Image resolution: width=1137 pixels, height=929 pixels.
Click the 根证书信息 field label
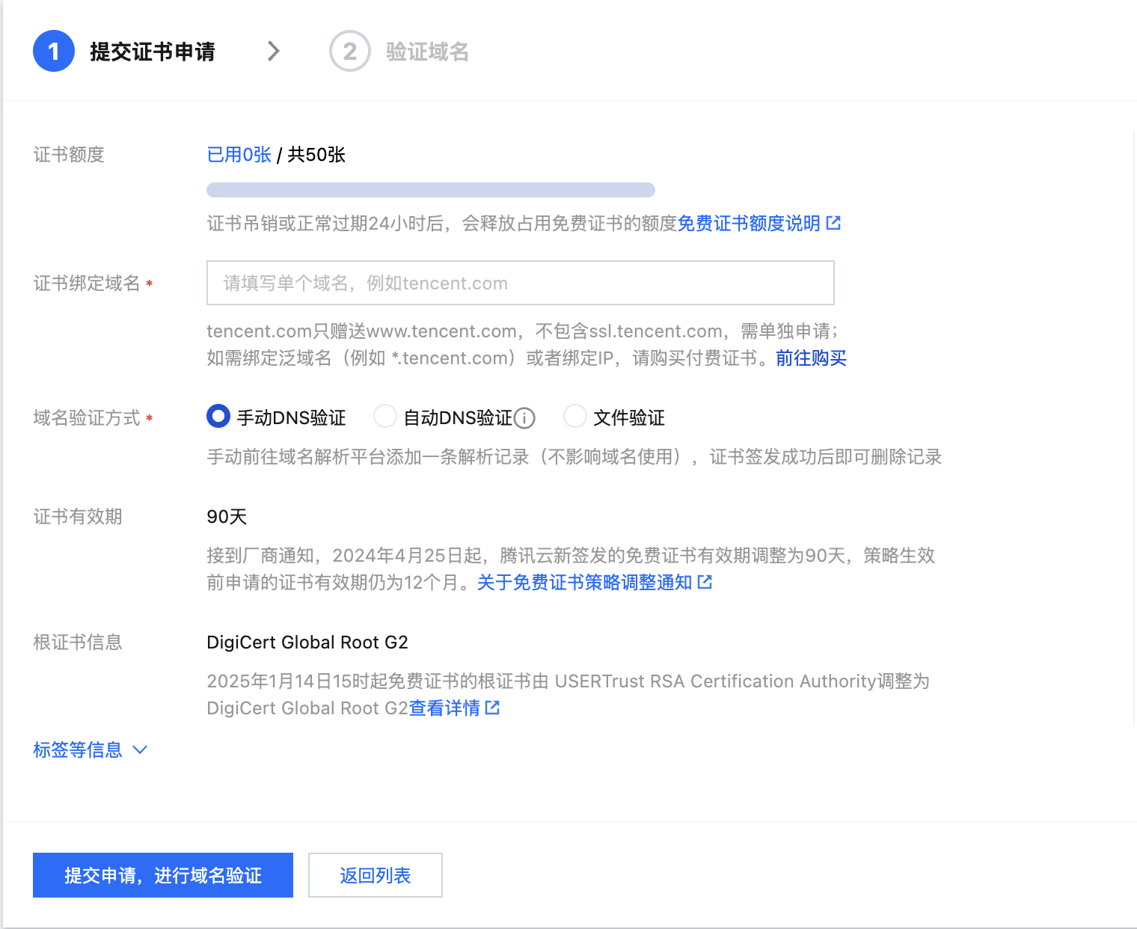(x=78, y=643)
